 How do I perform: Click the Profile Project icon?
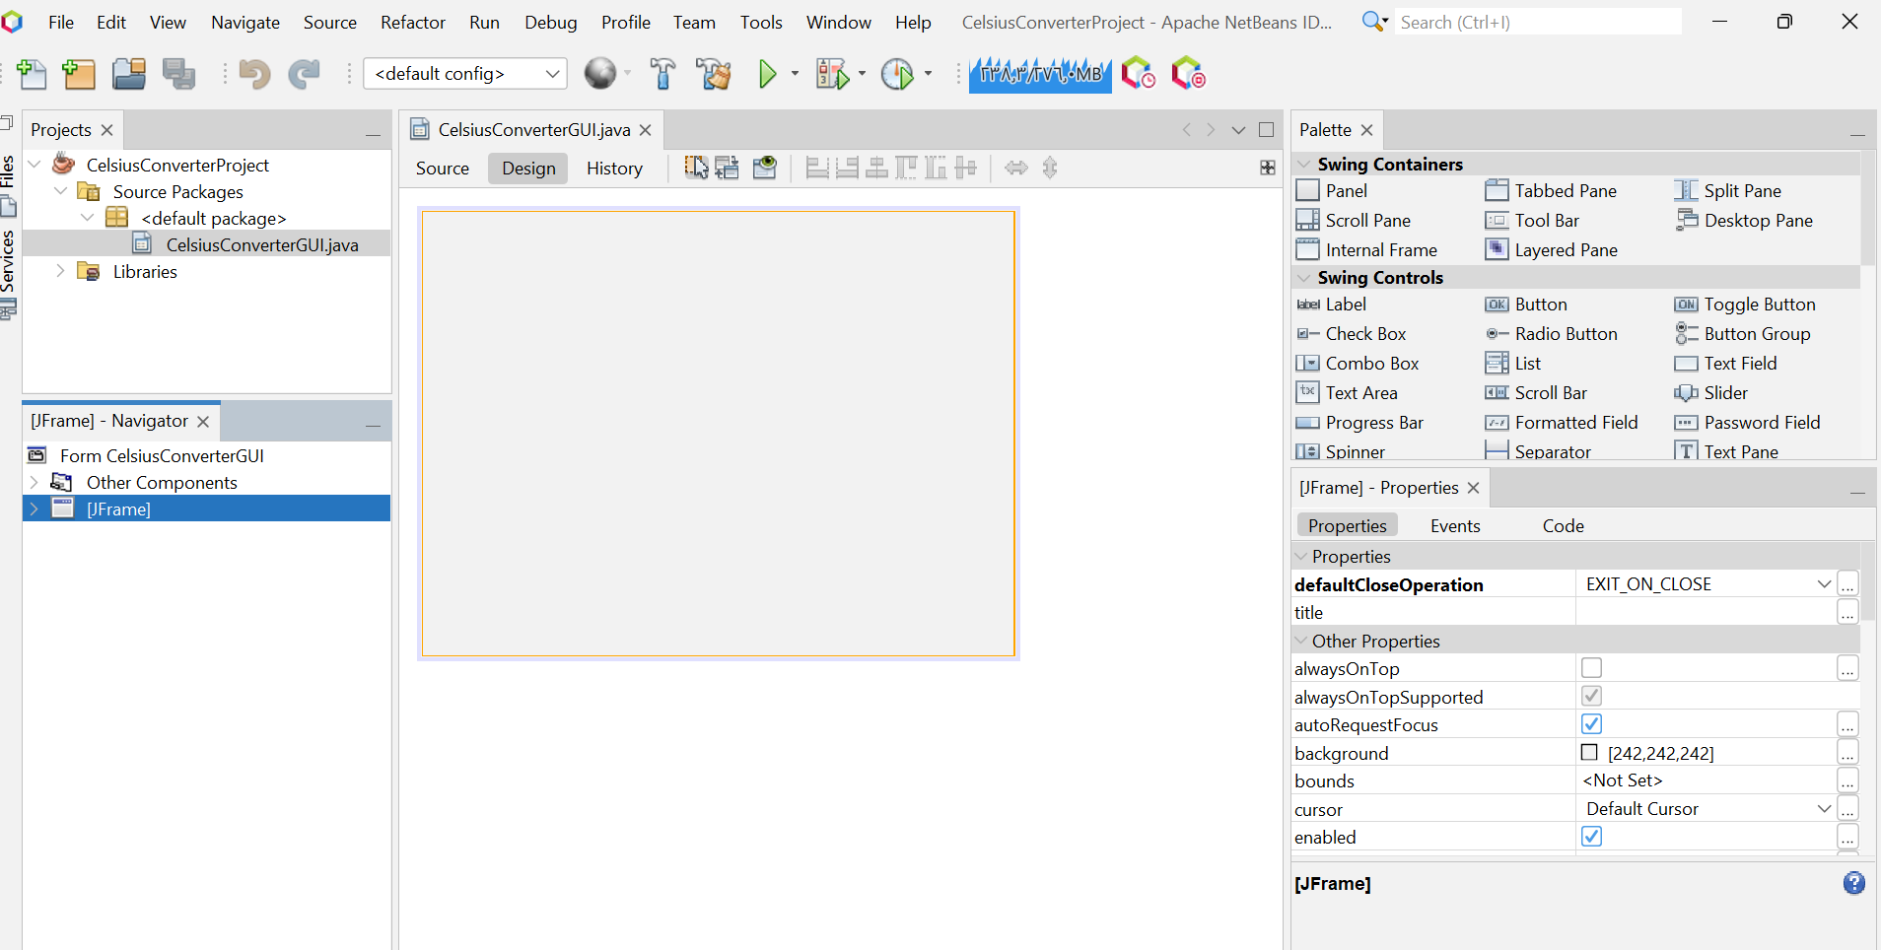[897, 74]
